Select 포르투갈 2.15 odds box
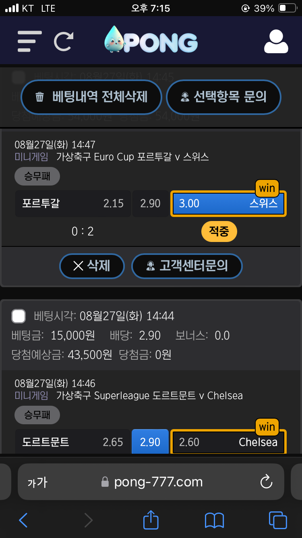This screenshot has width=302, height=538. (x=73, y=203)
